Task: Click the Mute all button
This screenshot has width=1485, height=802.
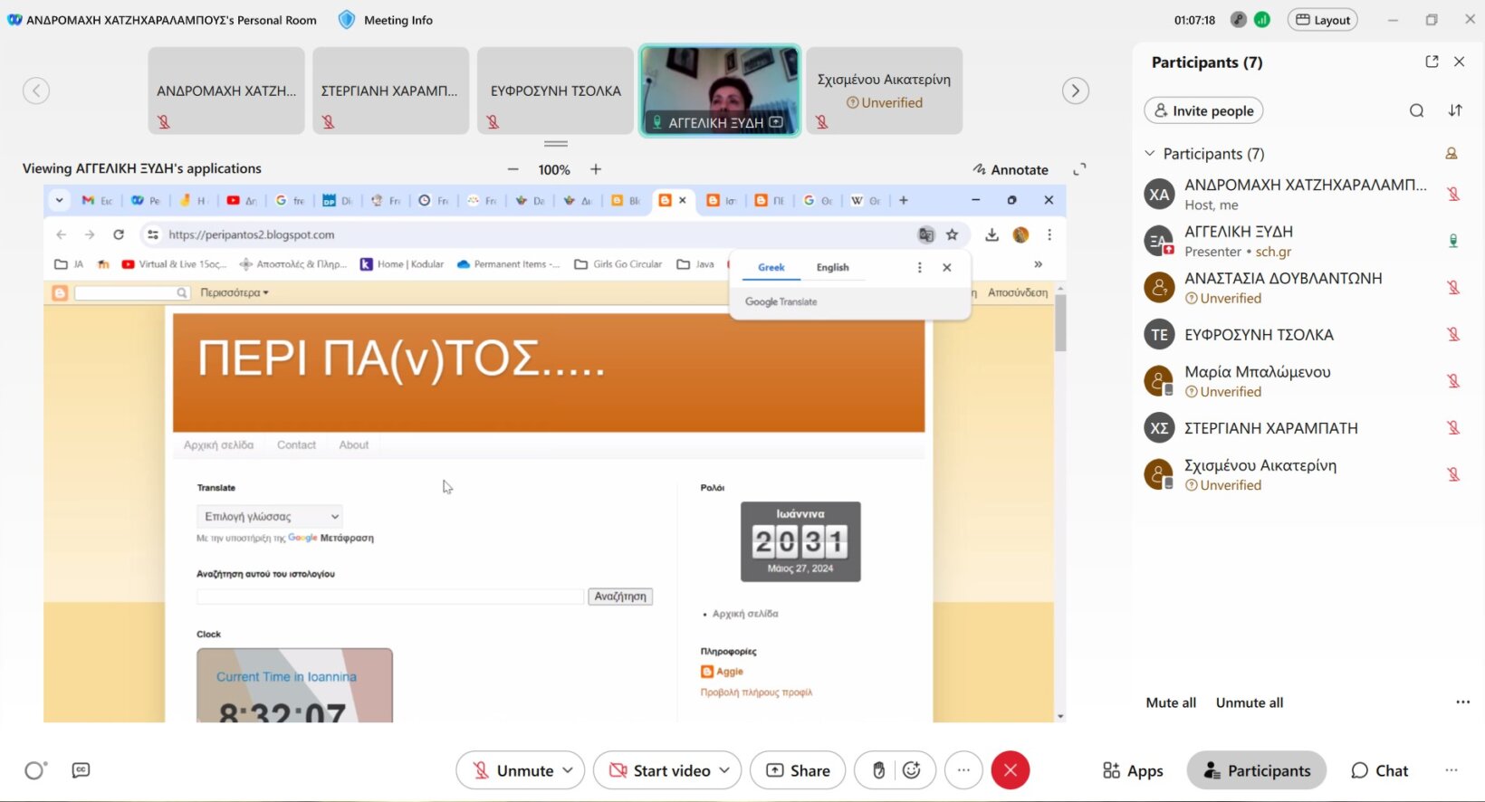Action: [x=1171, y=702]
